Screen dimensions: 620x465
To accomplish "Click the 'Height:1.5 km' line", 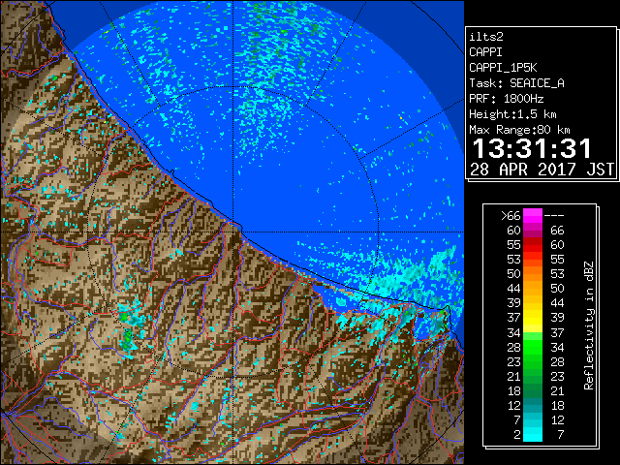I will tap(512, 114).
